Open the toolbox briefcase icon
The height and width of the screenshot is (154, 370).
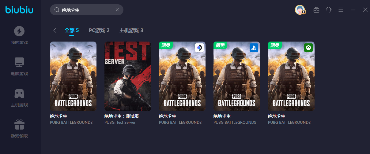pyautogui.click(x=316, y=10)
